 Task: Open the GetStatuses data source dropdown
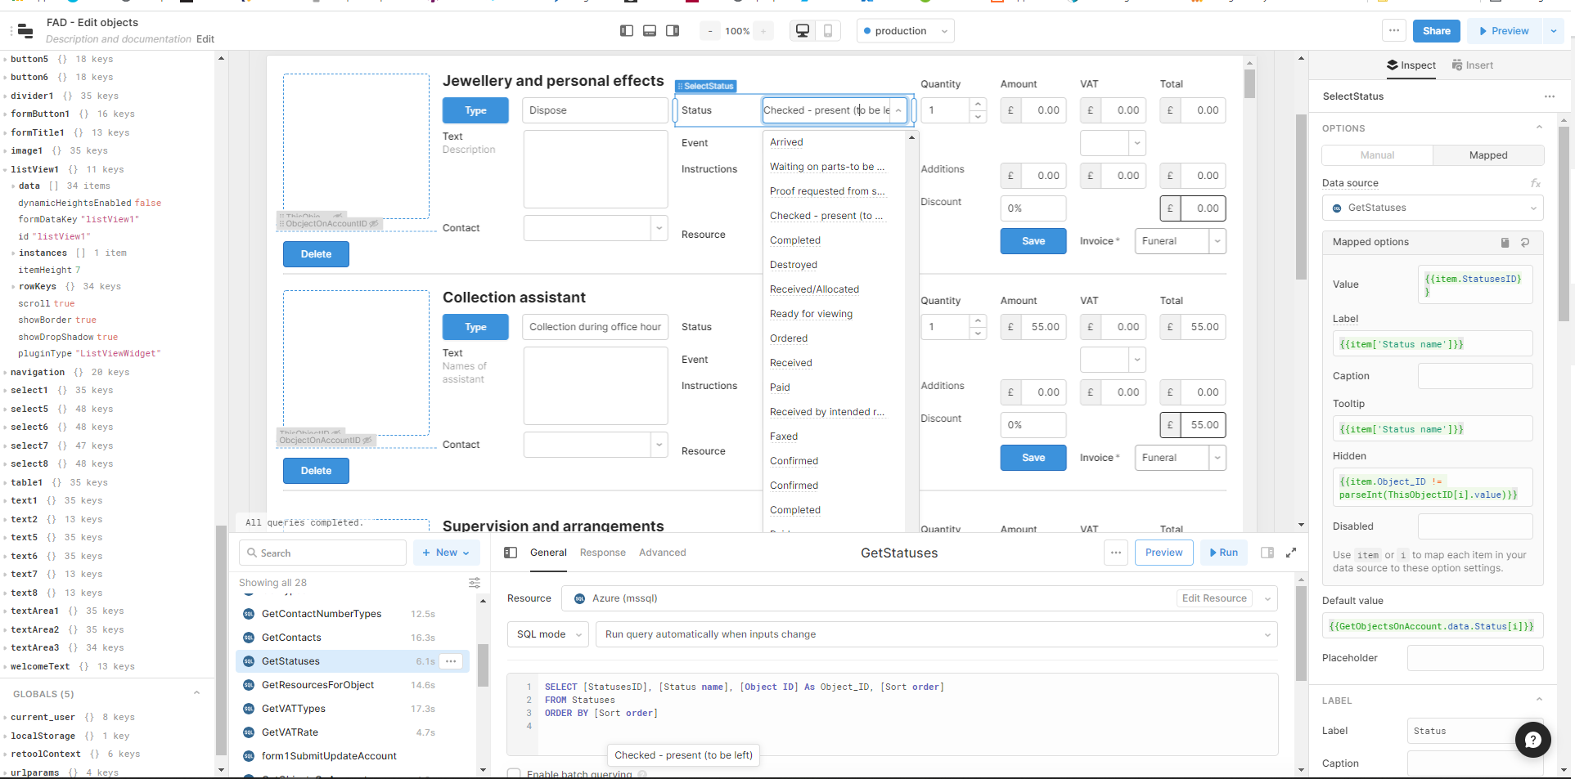(1433, 208)
